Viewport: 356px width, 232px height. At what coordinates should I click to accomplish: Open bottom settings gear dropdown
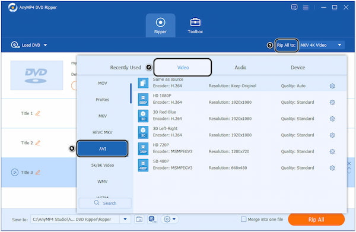point(170,220)
